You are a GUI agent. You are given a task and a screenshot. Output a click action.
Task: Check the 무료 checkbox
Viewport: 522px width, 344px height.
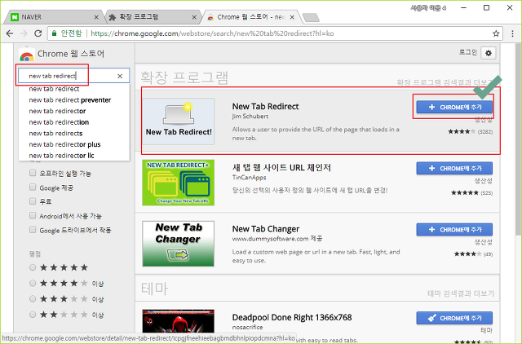33,201
